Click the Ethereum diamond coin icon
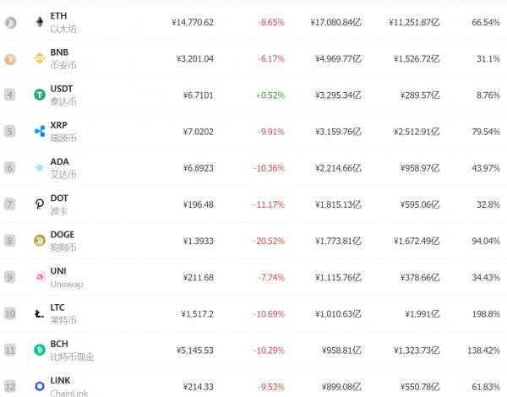Image resolution: width=507 pixels, height=397 pixels. point(40,22)
